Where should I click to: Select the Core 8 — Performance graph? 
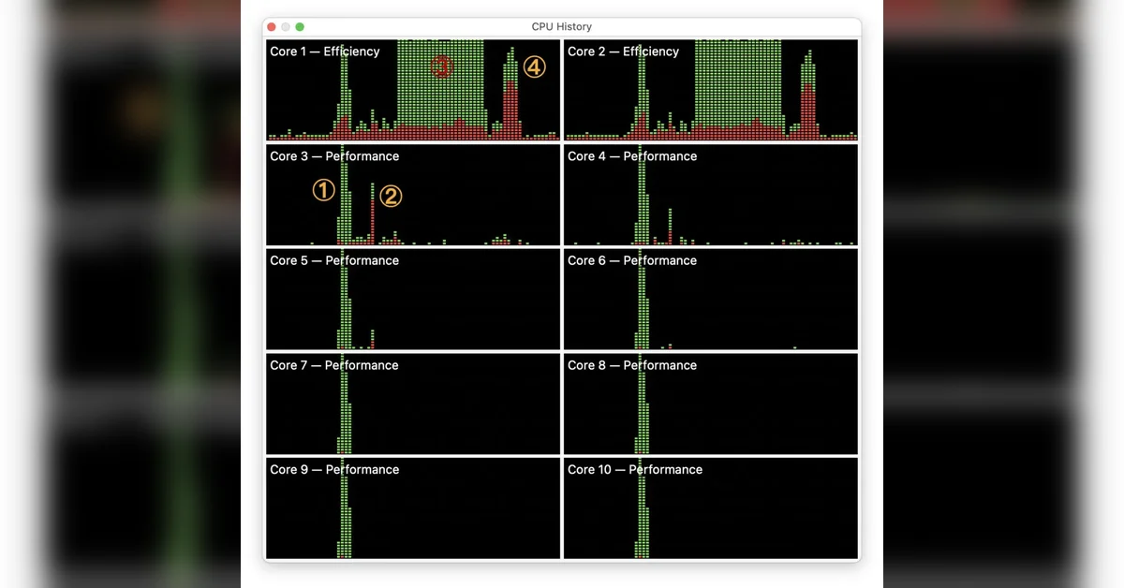711,404
